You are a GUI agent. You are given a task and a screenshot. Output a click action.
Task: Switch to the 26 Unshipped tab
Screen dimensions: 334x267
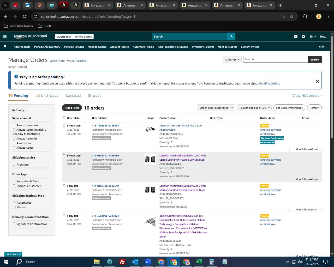tap(47, 95)
